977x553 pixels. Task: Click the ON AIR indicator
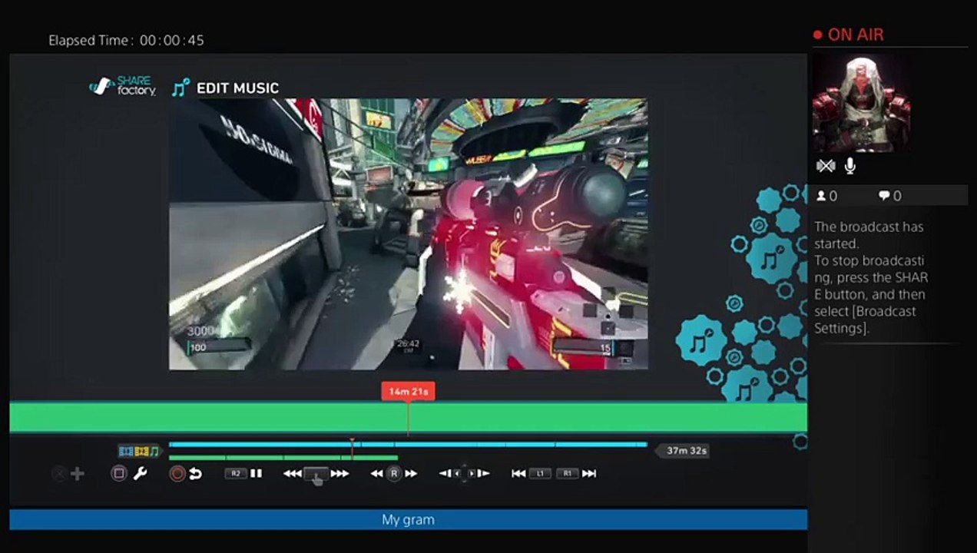(849, 35)
